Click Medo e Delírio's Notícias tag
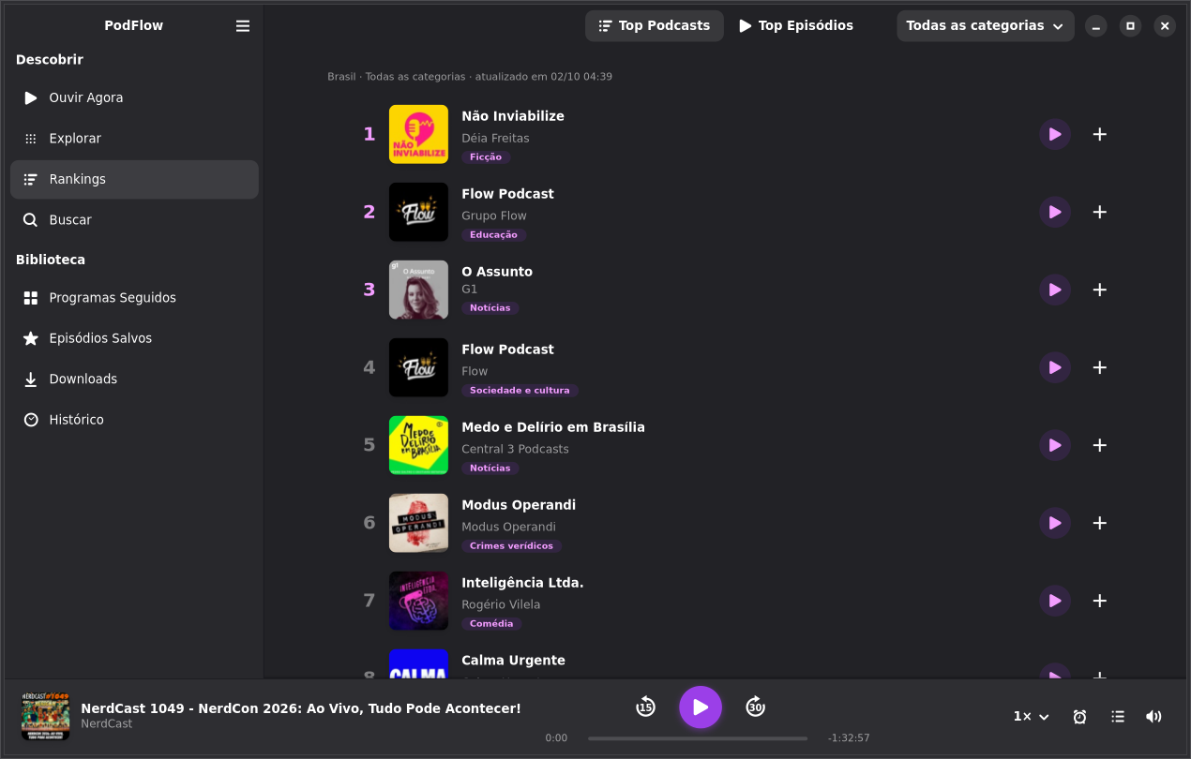 (490, 469)
